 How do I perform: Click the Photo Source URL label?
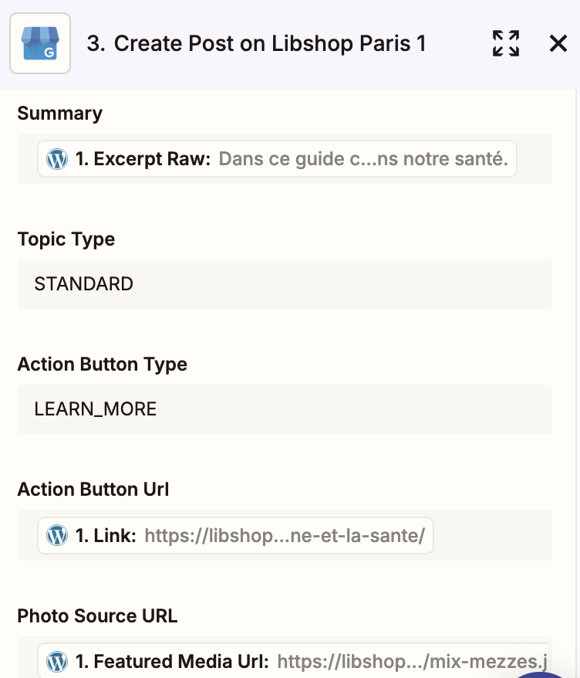[x=98, y=615]
